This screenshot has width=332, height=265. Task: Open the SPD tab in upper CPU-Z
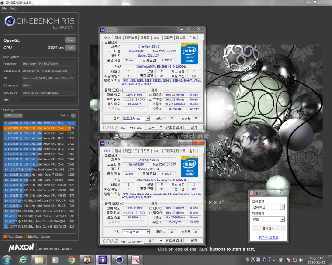click(x=156, y=37)
